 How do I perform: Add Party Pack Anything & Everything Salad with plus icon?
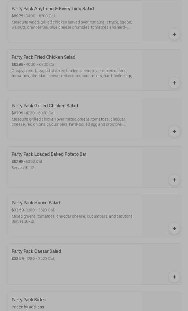click(174, 34)
